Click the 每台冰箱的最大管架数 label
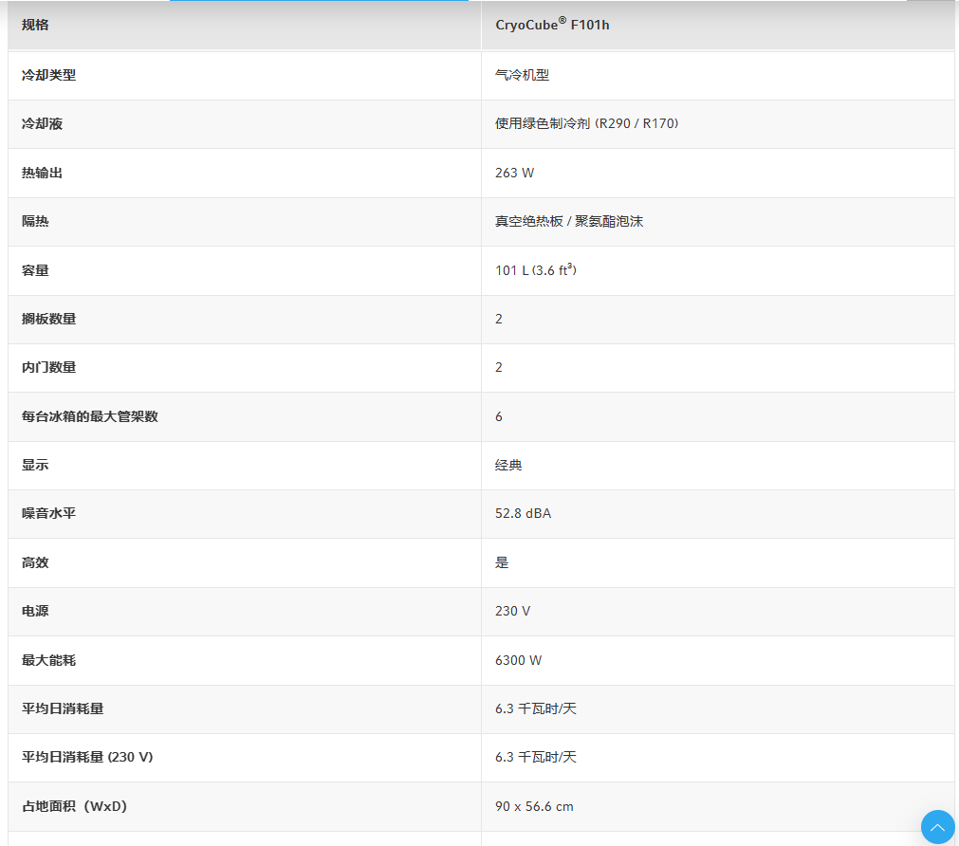The image size is (959, 846). click(89, 416)
